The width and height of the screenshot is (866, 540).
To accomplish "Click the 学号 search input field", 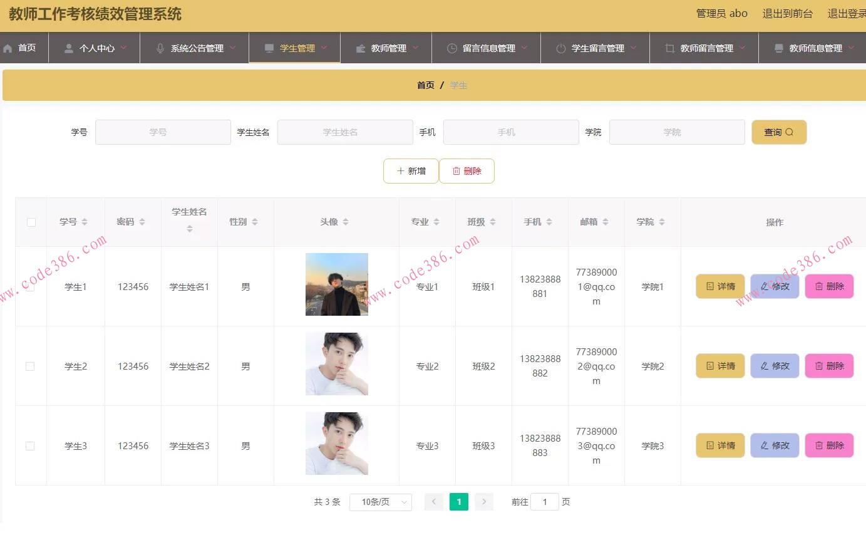I will coord(163,132).
